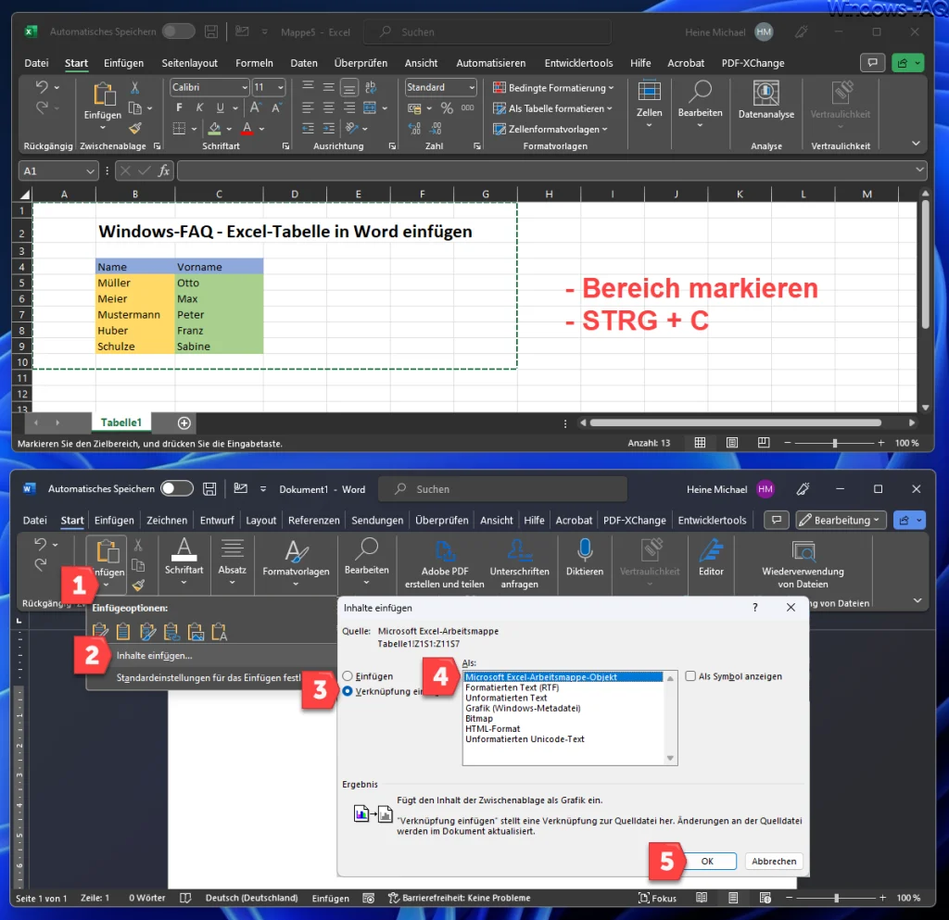Viewport: 949px width, 920px height.
Task: Open Word Editor icon
Action: click(711, 549)
